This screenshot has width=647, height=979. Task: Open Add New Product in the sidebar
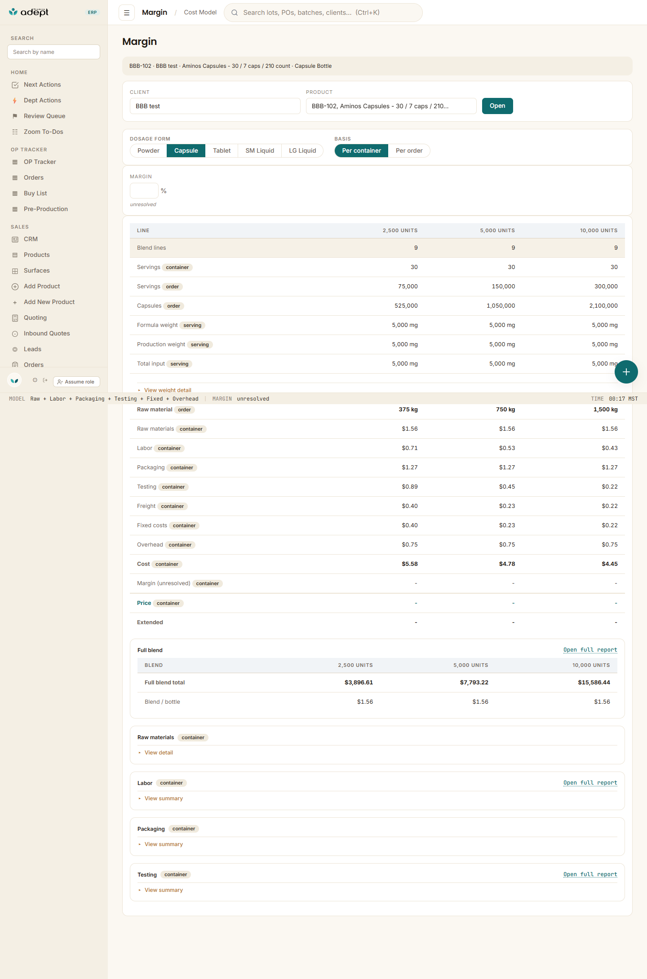tap(49, 302)
